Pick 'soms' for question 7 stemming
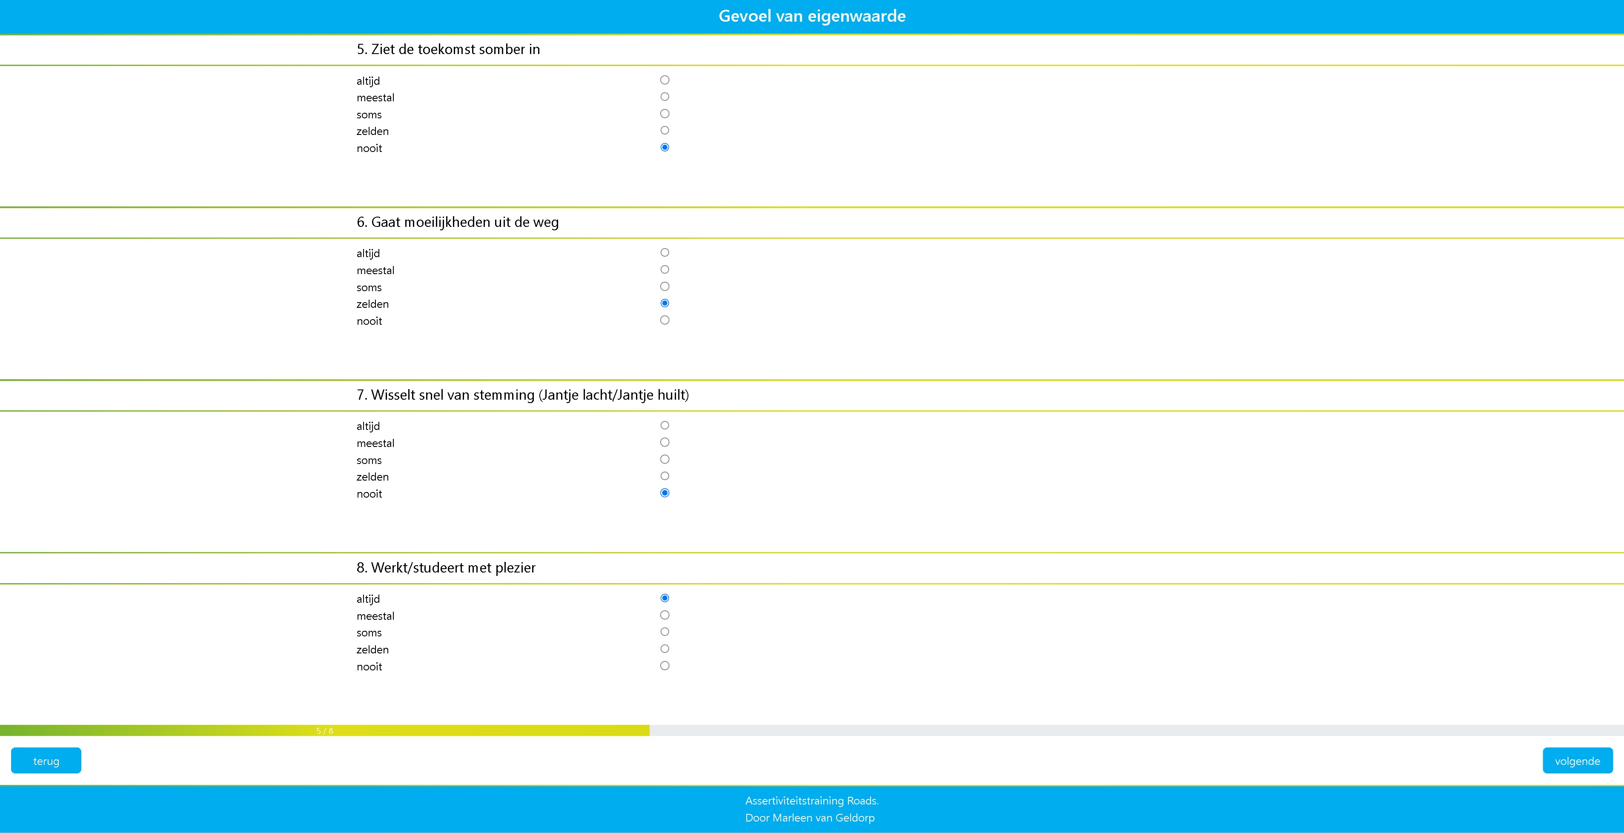 pos(664,459)
